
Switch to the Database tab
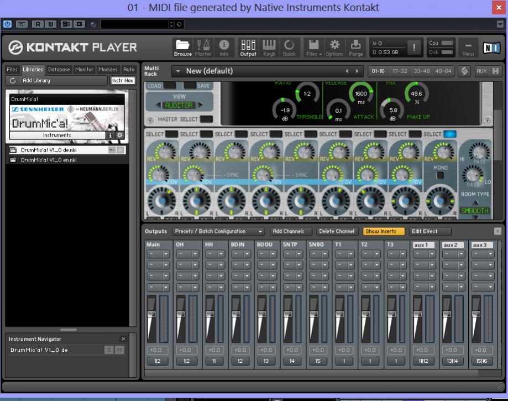[59, 70]
